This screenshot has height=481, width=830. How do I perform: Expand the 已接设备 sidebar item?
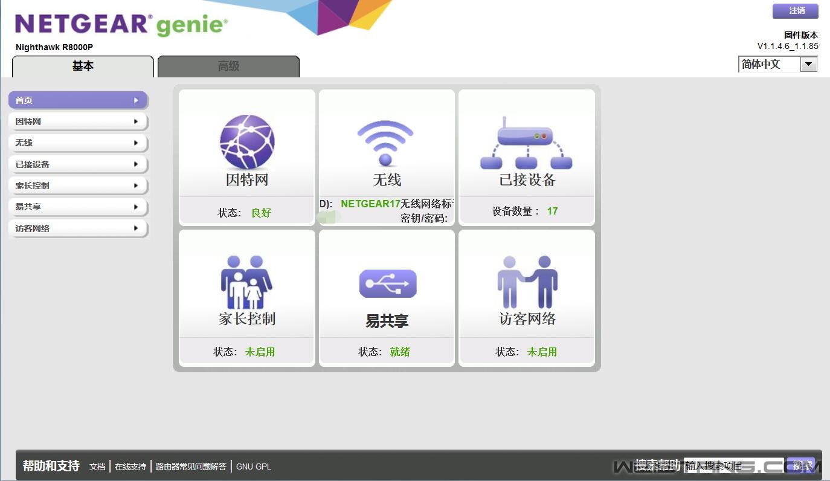pyautogui.click(x=78, y=164)
